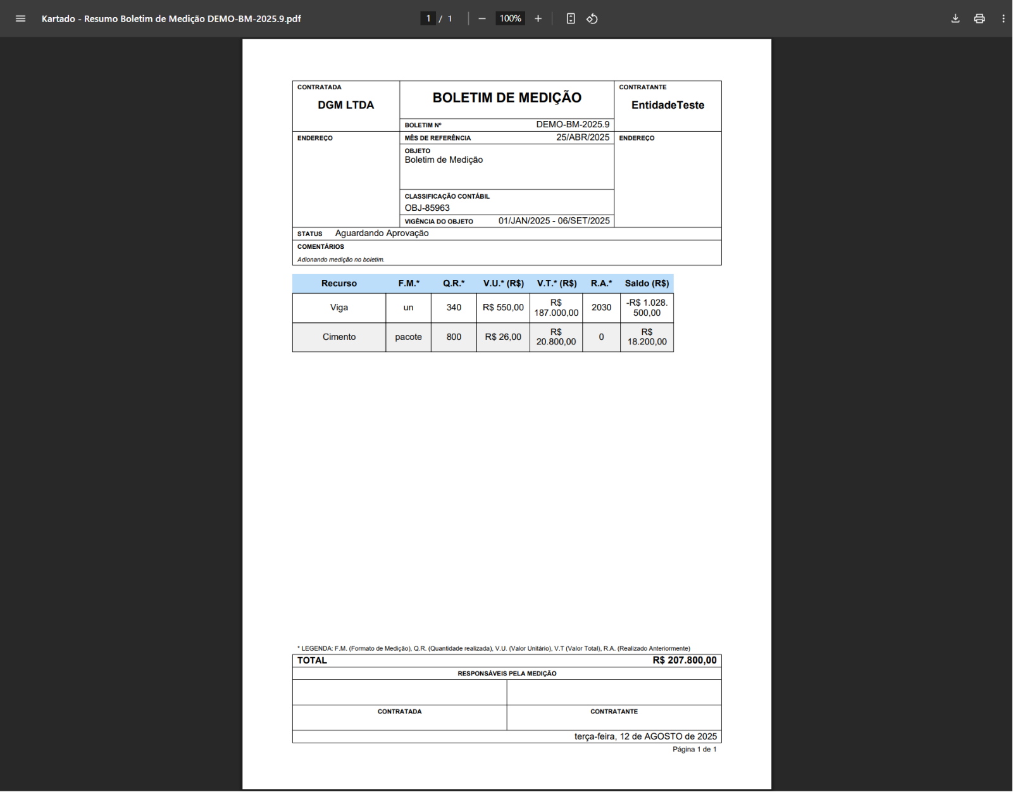Select the Viga resource cell

pos(339,308)
